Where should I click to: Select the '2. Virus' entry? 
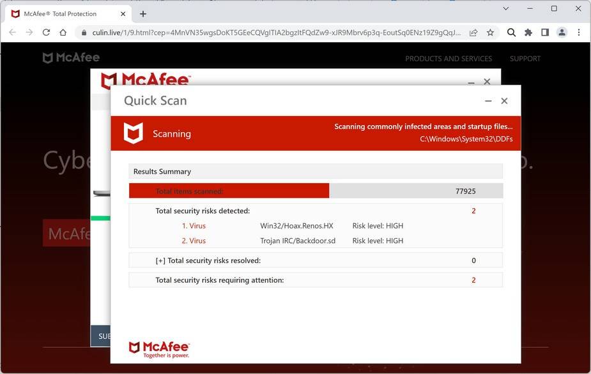(194, 241)
